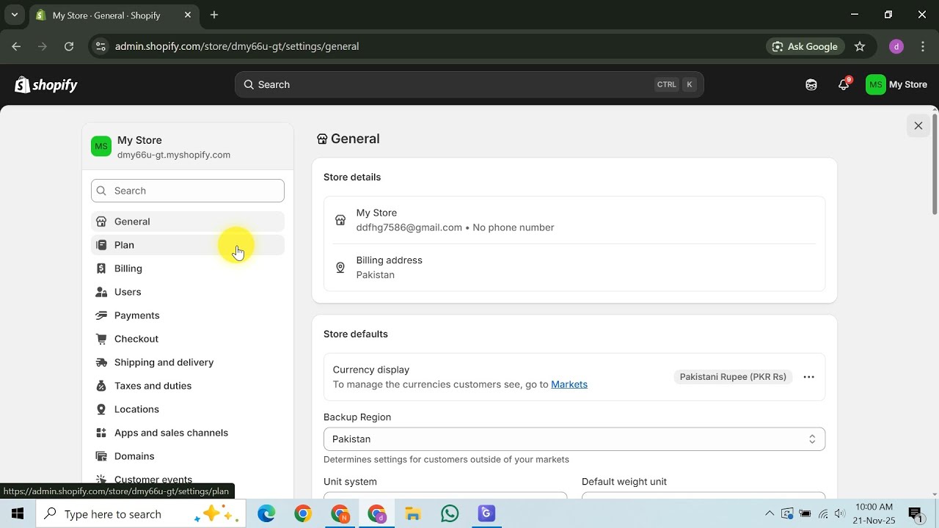Image resolution: width=939 pixels, height=528 pixels.
Task: Open the tab search dropdown arrow
Action: 14,15
